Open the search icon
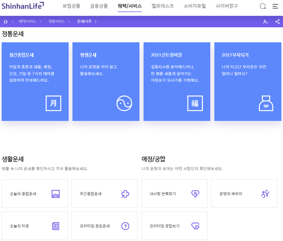This screenshot has width=283, height=241. [262, 6]
